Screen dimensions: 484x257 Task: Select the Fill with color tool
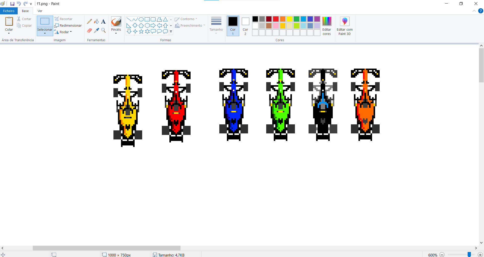point(97,21)
